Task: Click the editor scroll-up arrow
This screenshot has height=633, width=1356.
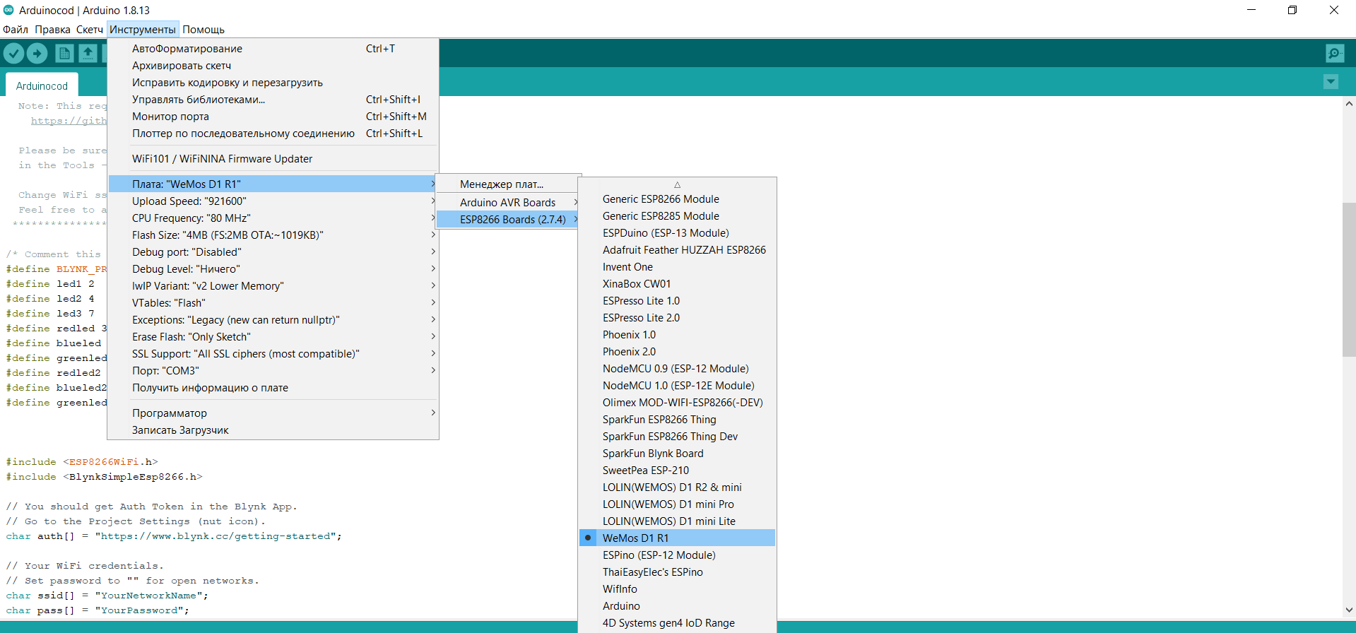Action: 1349,104
